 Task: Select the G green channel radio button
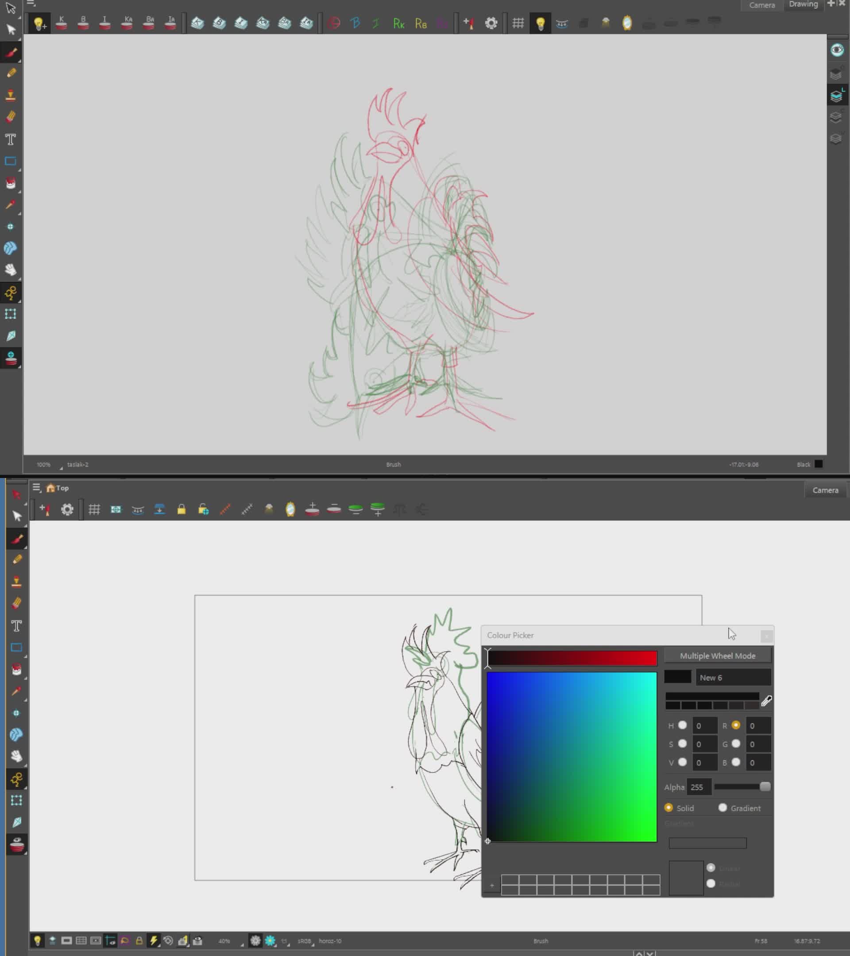click(736, 744)
